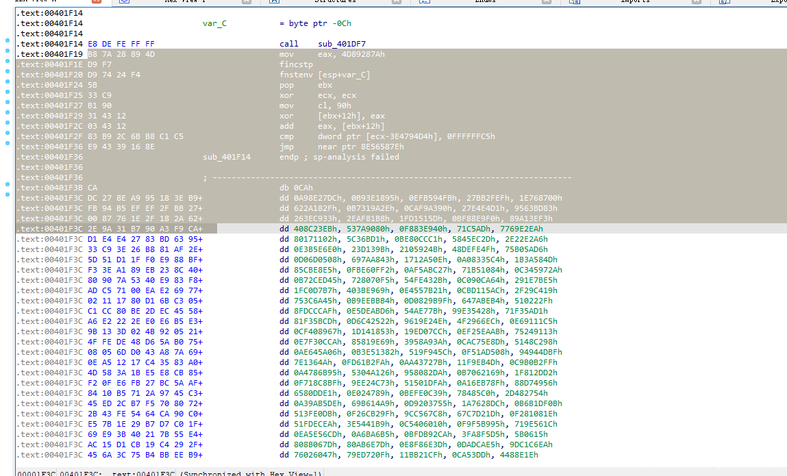Click the Enums tab icon

[x=424, y=2]
